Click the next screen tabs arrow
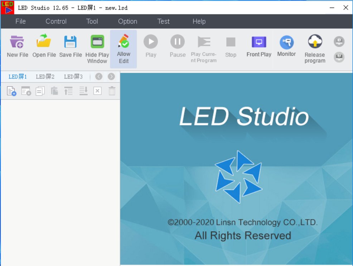The height and width of the screenshot is (266, 353). click(111, 77)
